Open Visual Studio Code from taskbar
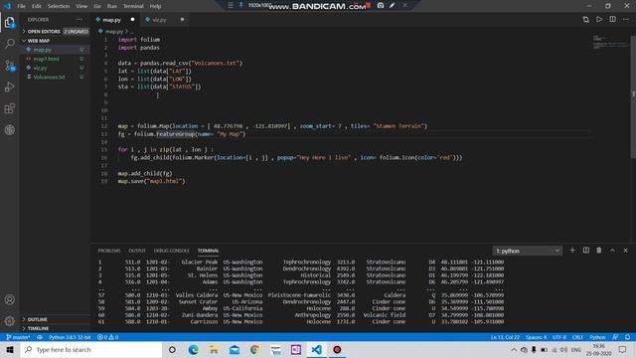Image resolution: width=636 pixels, height=358 pixels. pos(316,349)
